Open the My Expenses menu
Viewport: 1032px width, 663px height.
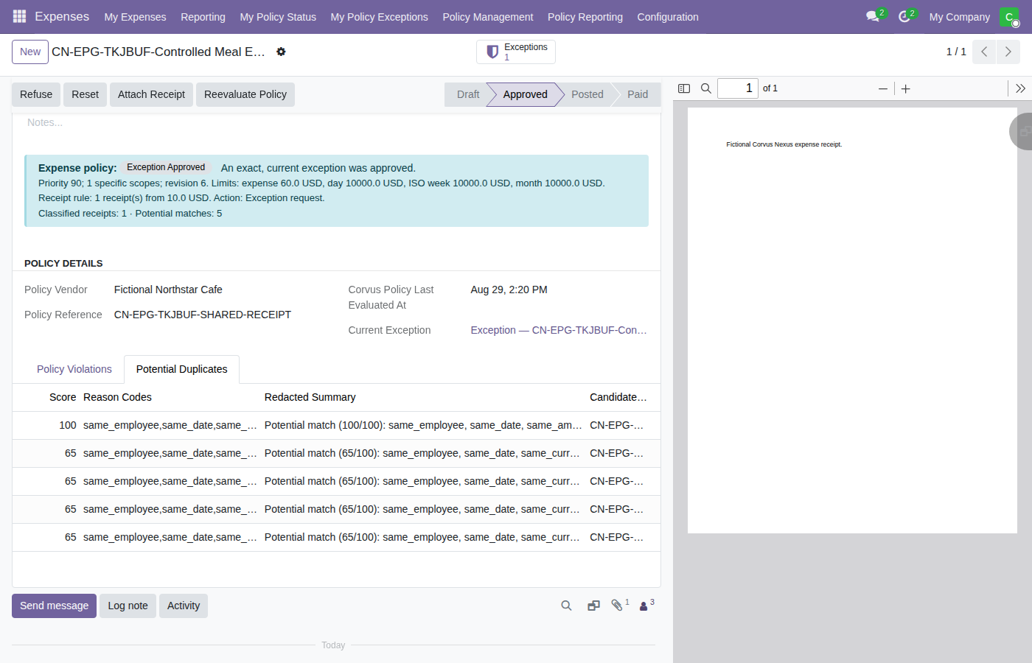[135, 17]
